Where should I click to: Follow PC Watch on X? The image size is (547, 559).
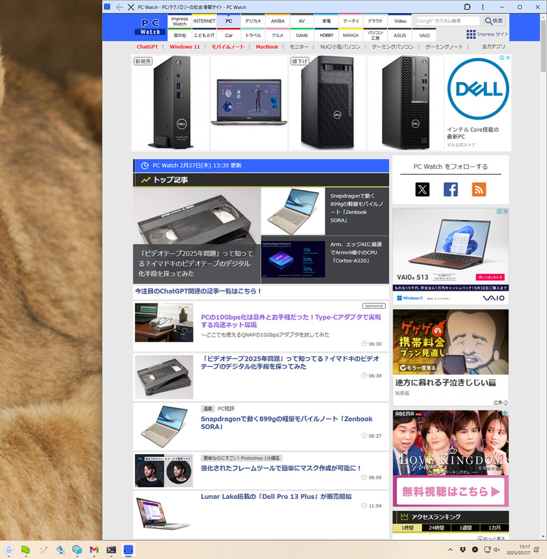coord(422,189)
